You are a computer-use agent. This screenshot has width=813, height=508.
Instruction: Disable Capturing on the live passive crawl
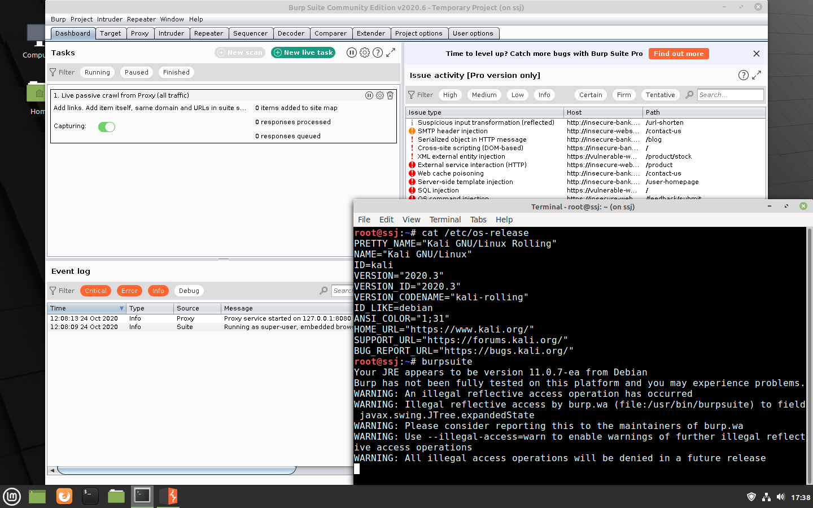106,126
